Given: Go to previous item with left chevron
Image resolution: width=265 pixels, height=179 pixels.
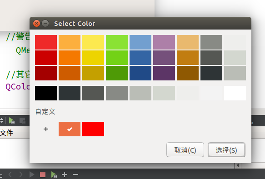Looking at the screenshot, I should click(x=10, y=174).
